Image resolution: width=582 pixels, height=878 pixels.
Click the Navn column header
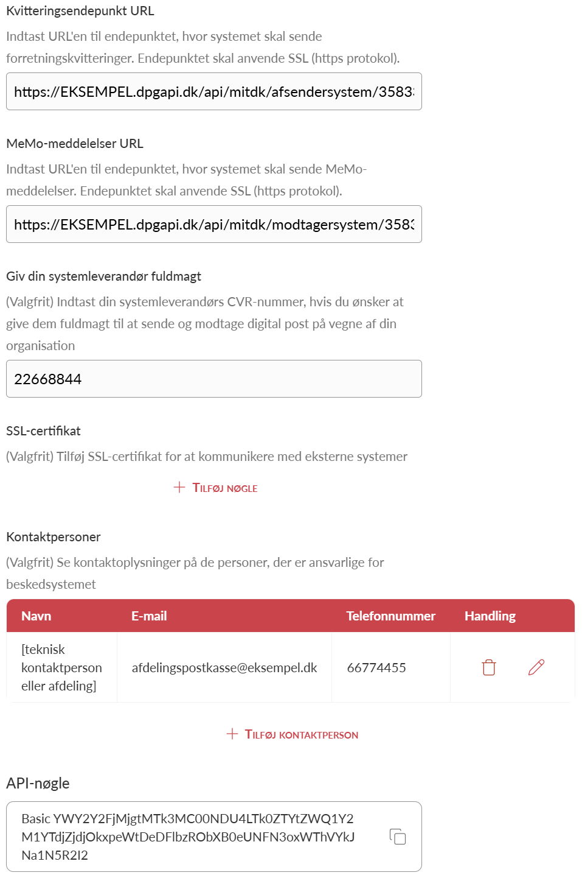(x=36, y=616)
